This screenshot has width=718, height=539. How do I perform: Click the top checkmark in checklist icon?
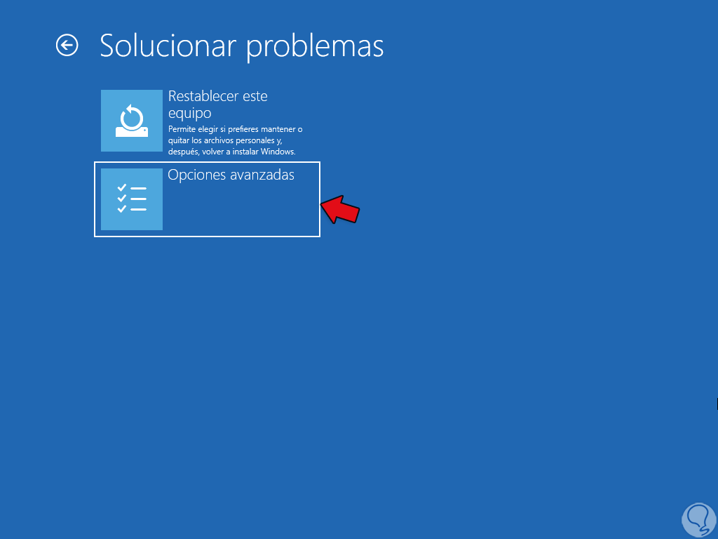(122, 187)
